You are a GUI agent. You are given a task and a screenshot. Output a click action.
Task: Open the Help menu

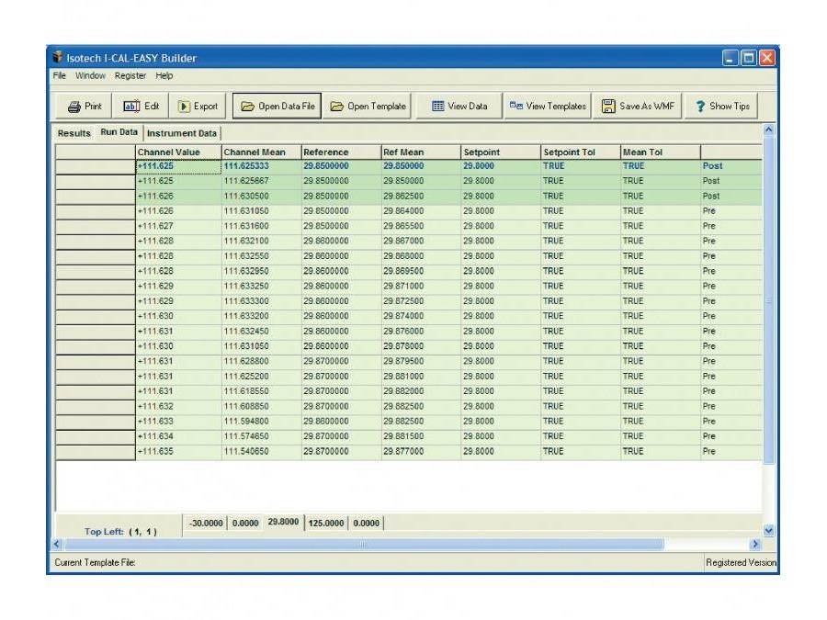pyautogui.click(x=164, y=76)
